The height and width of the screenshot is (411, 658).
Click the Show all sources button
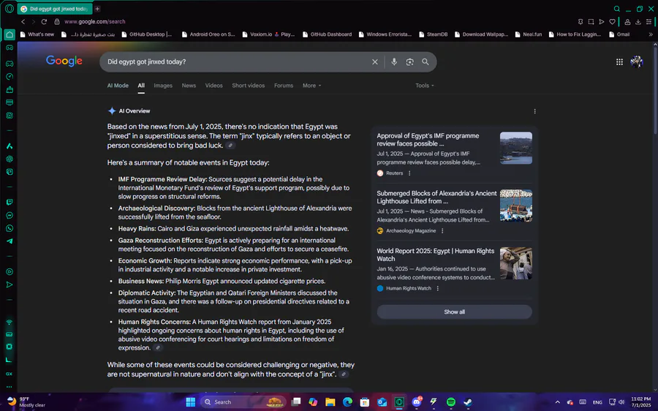[455, 312]
